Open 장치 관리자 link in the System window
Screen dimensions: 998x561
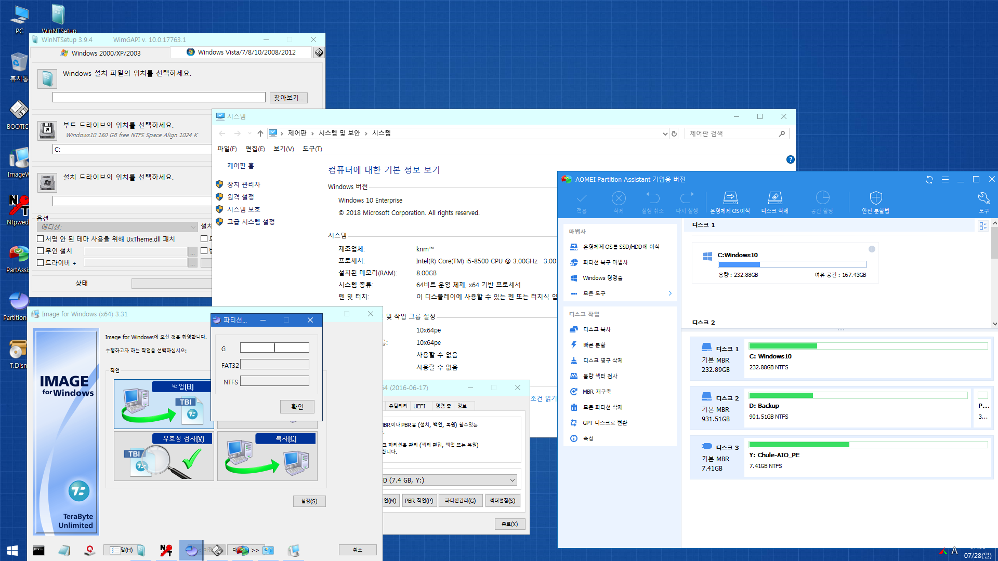[x=243, y=184]
